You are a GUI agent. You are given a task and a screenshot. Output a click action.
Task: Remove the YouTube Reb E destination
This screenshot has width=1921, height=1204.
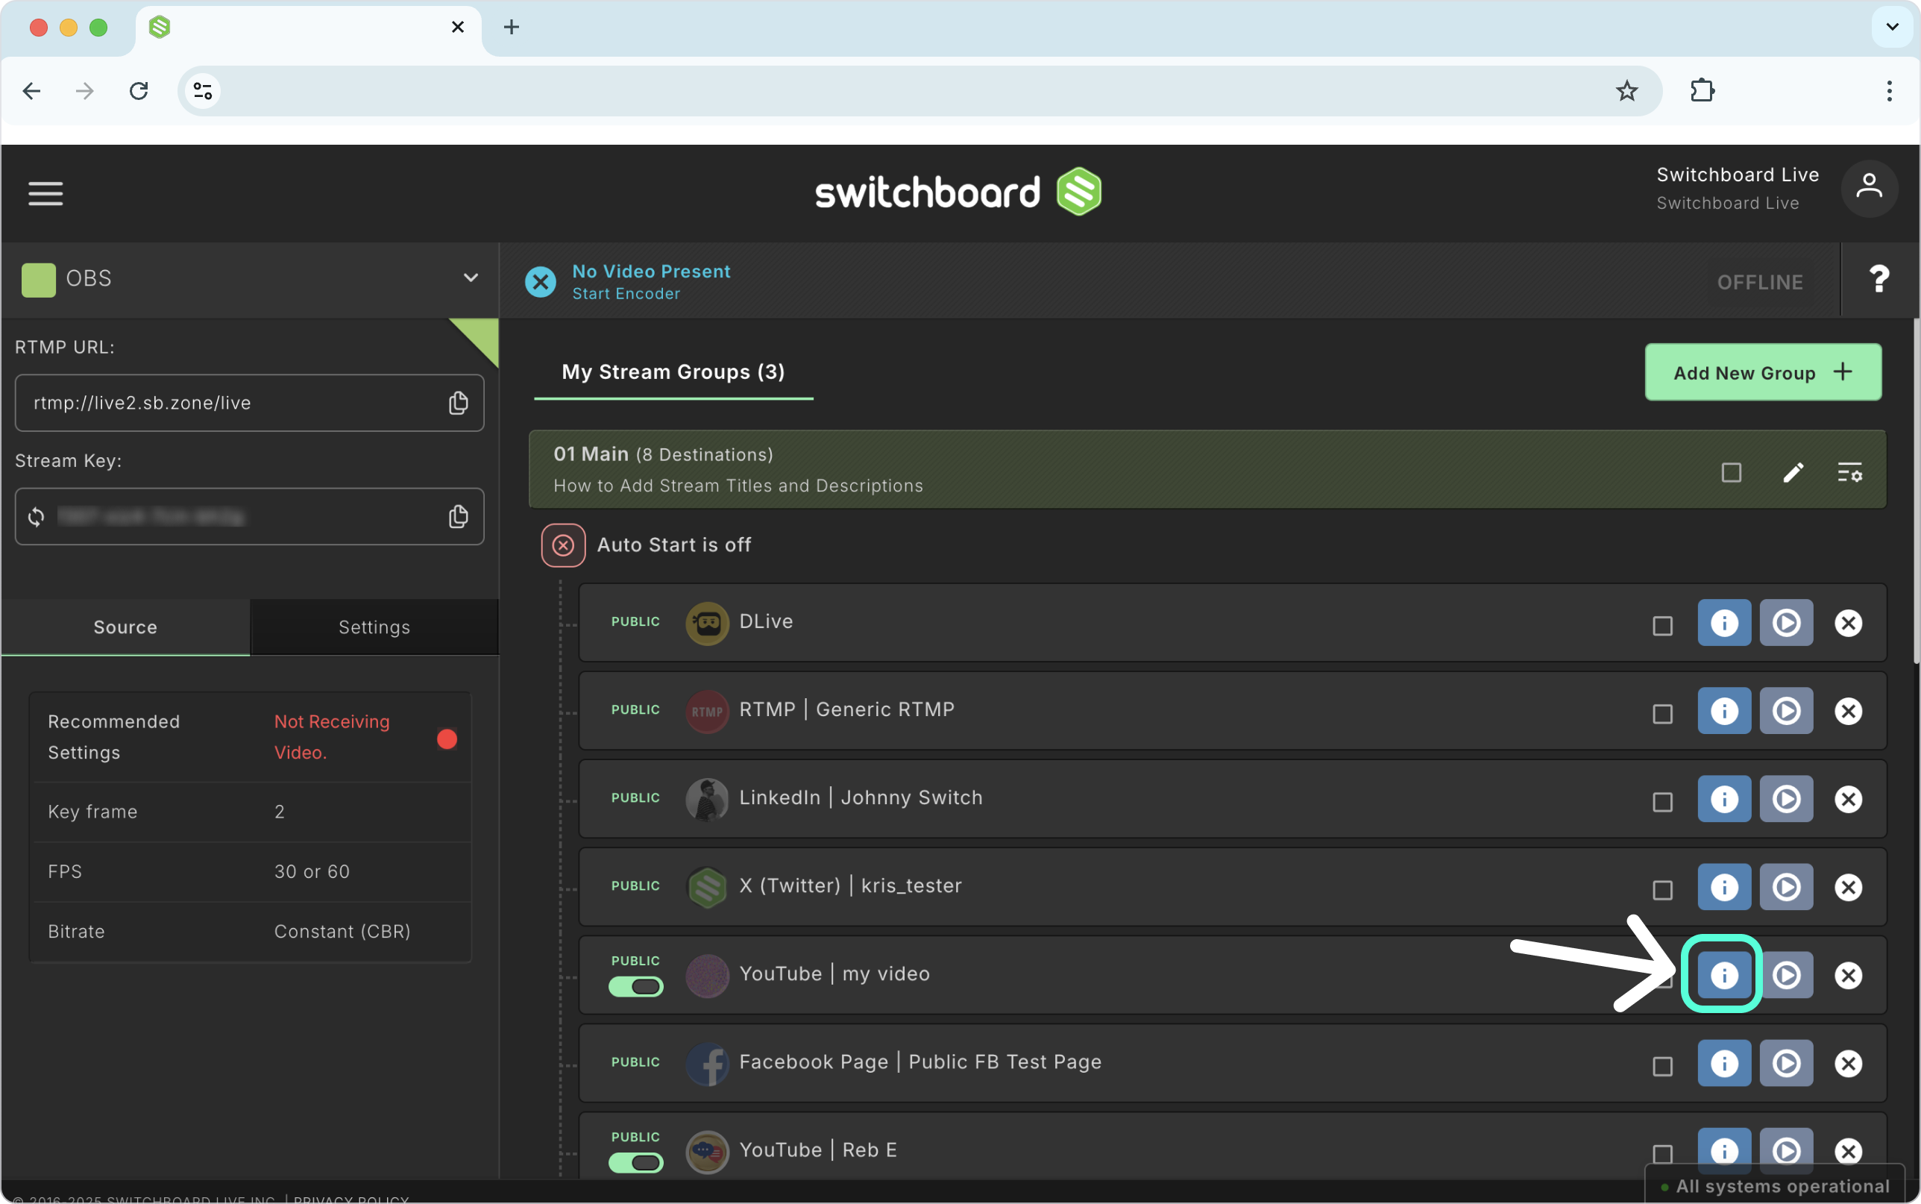[x=1848, y=1152]
